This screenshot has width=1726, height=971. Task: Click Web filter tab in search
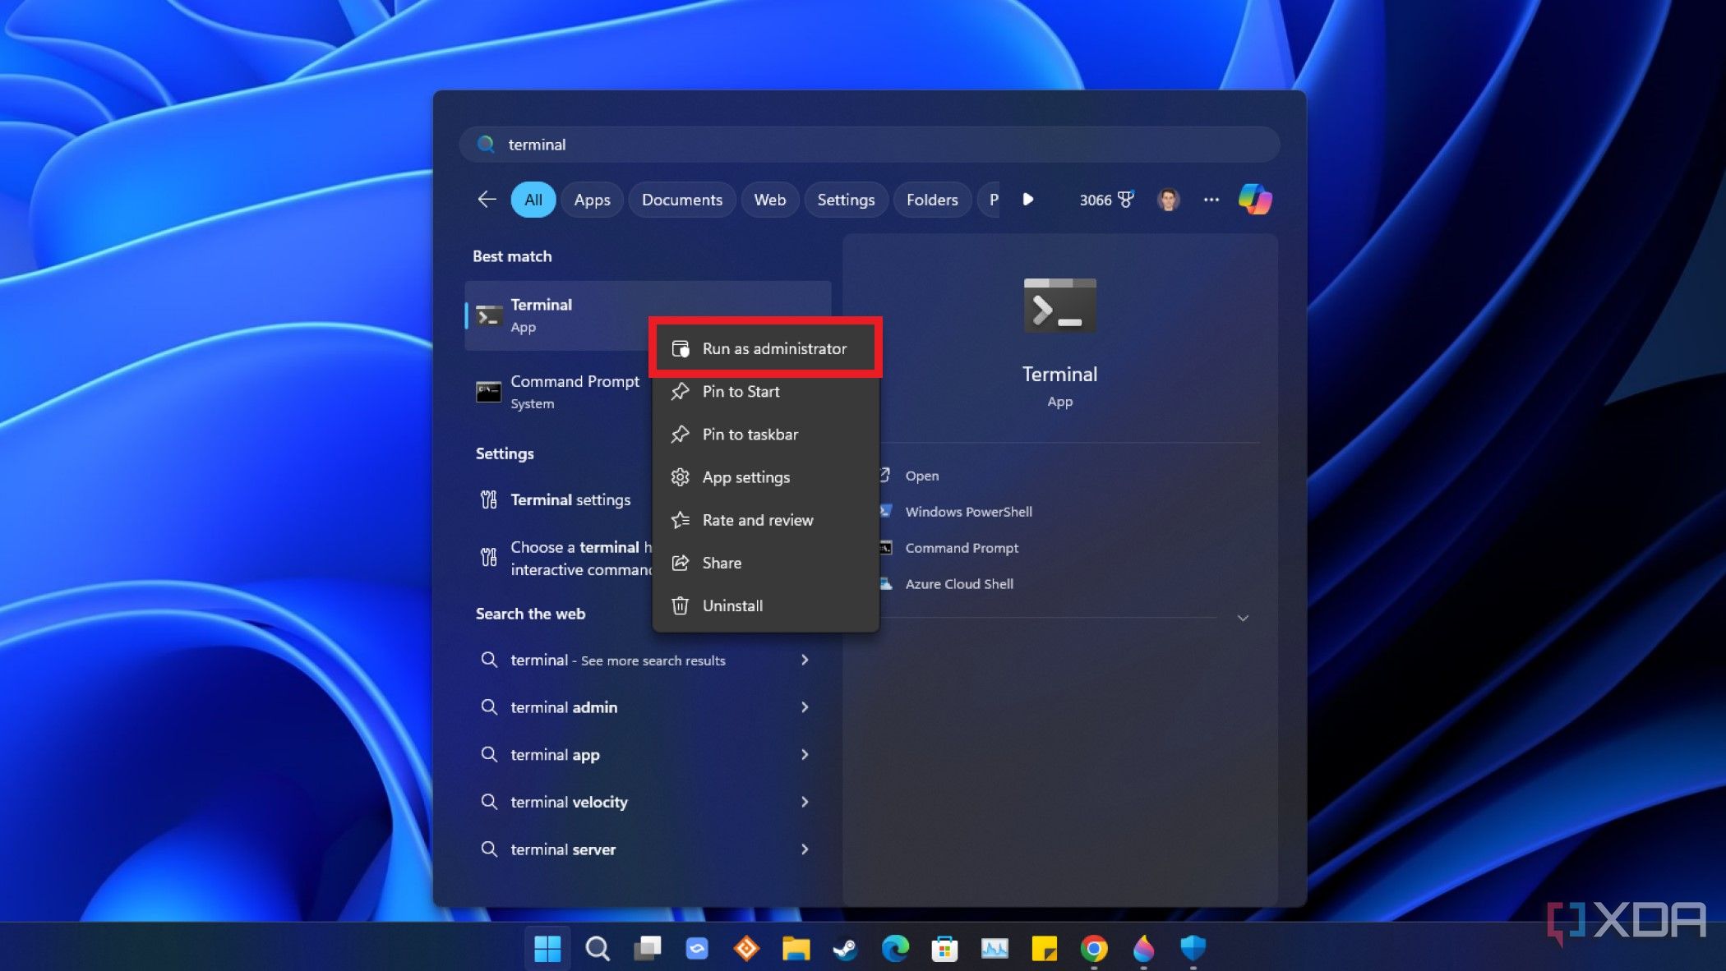(x=769, y=199)
